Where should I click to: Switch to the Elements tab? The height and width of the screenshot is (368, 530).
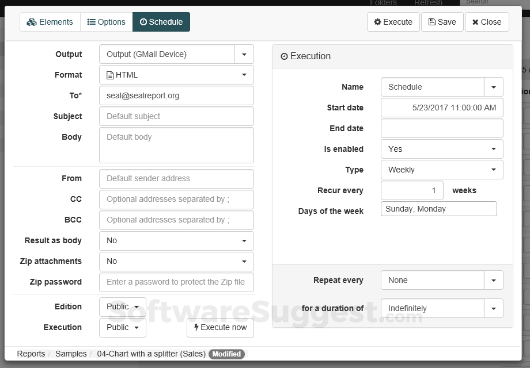[x=50, y=22]
